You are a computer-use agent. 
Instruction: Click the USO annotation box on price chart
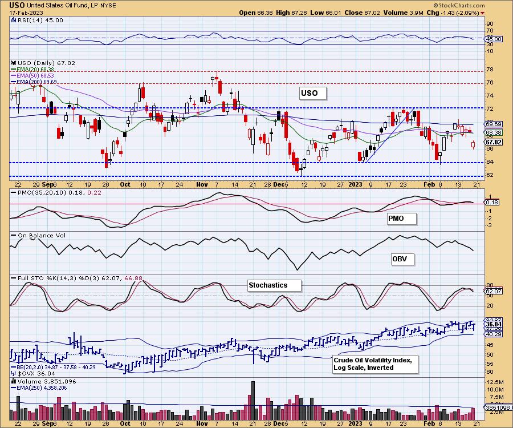(313, 94)
